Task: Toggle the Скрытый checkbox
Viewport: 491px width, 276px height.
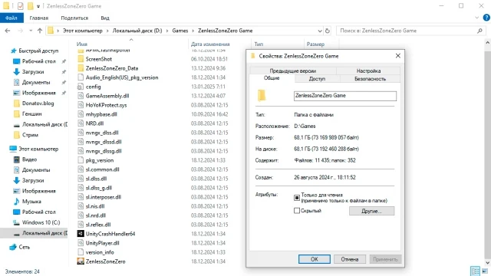Action: coord(297,211)
